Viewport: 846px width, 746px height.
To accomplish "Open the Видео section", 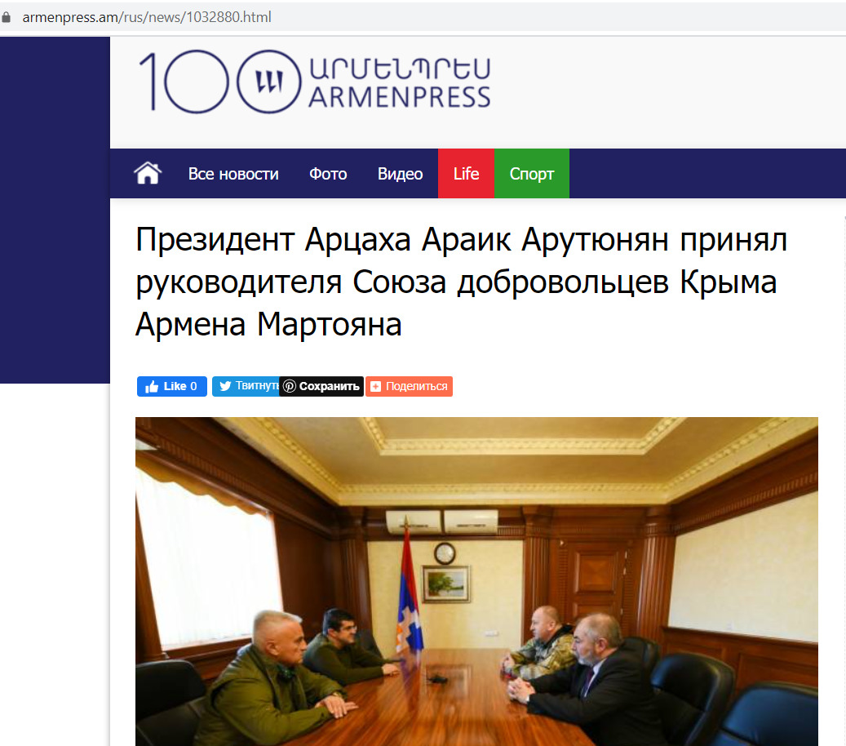I will 400,174.
